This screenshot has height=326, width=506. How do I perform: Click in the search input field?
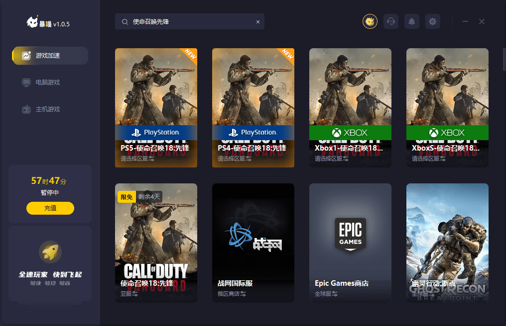click(x=192, y=22)
